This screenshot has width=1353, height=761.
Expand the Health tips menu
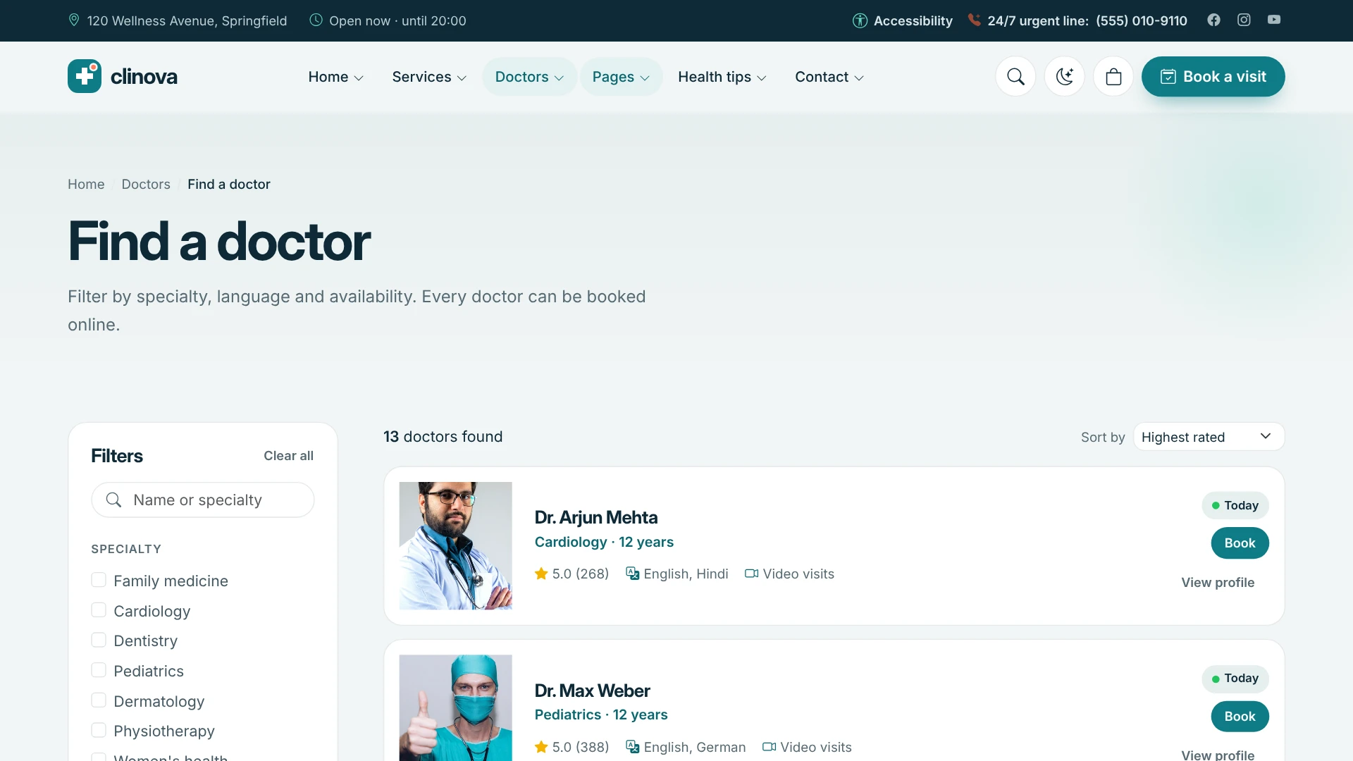pos(722,77)
